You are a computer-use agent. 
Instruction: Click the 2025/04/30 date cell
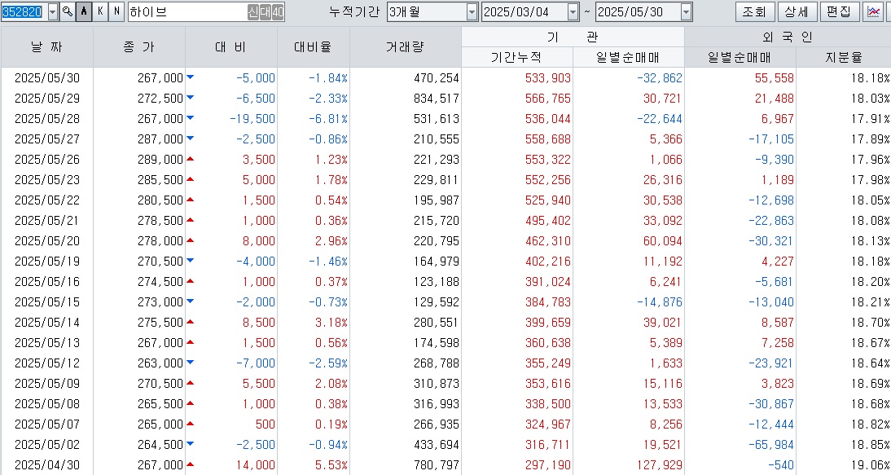tap(47, 465)
